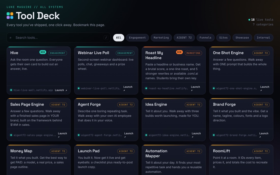Click the Tool Deck four-square logo icon
This screenshot has height=175, width=280.
[x=10, y=16]
